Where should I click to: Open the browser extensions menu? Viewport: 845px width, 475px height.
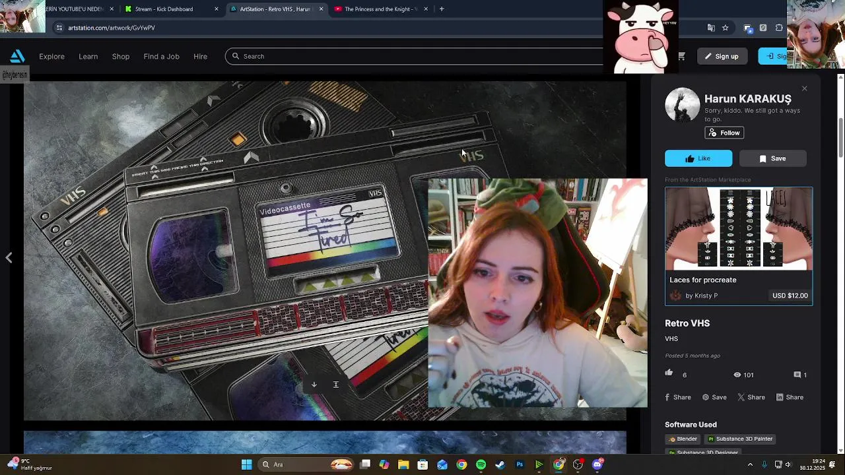(779, 28)
